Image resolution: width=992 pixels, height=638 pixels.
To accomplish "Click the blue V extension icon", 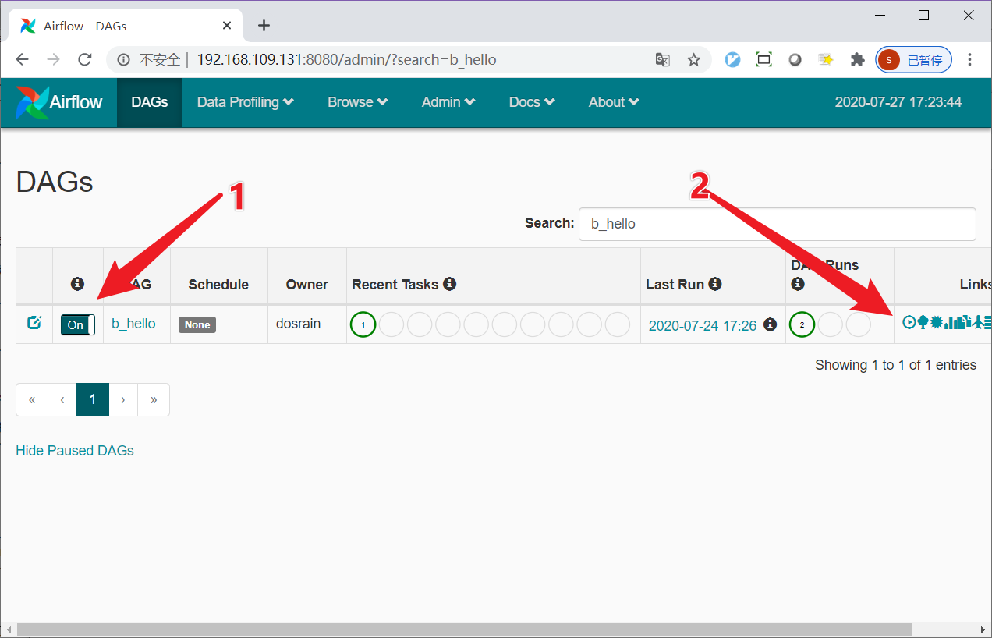I will pyautogui.click(x=732, y=60).
